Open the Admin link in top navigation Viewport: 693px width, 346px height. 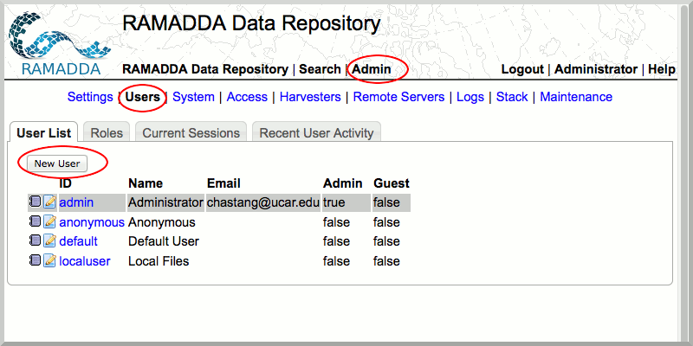point(371,69)
